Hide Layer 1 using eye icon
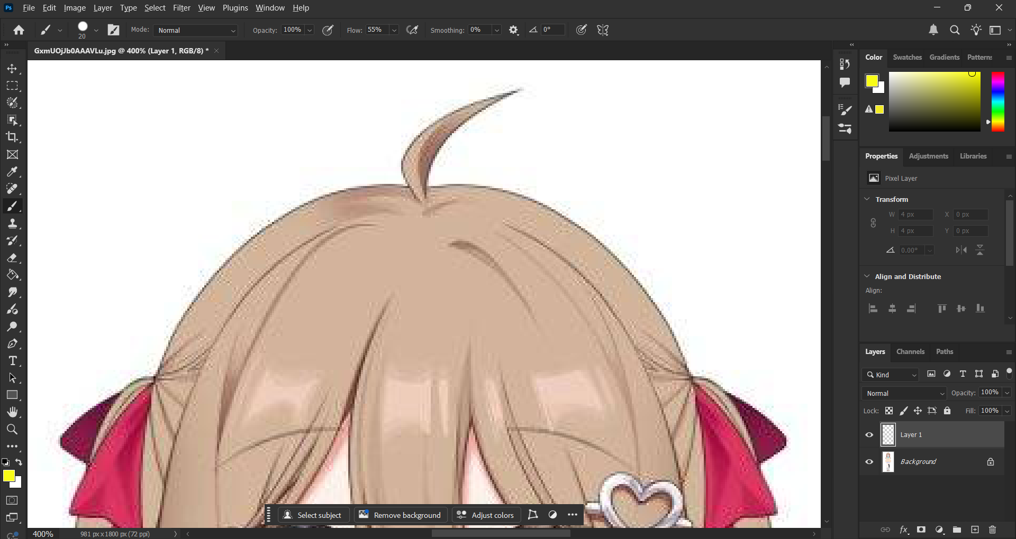This screenshot has height=539, width=1016. pos(869,435)
